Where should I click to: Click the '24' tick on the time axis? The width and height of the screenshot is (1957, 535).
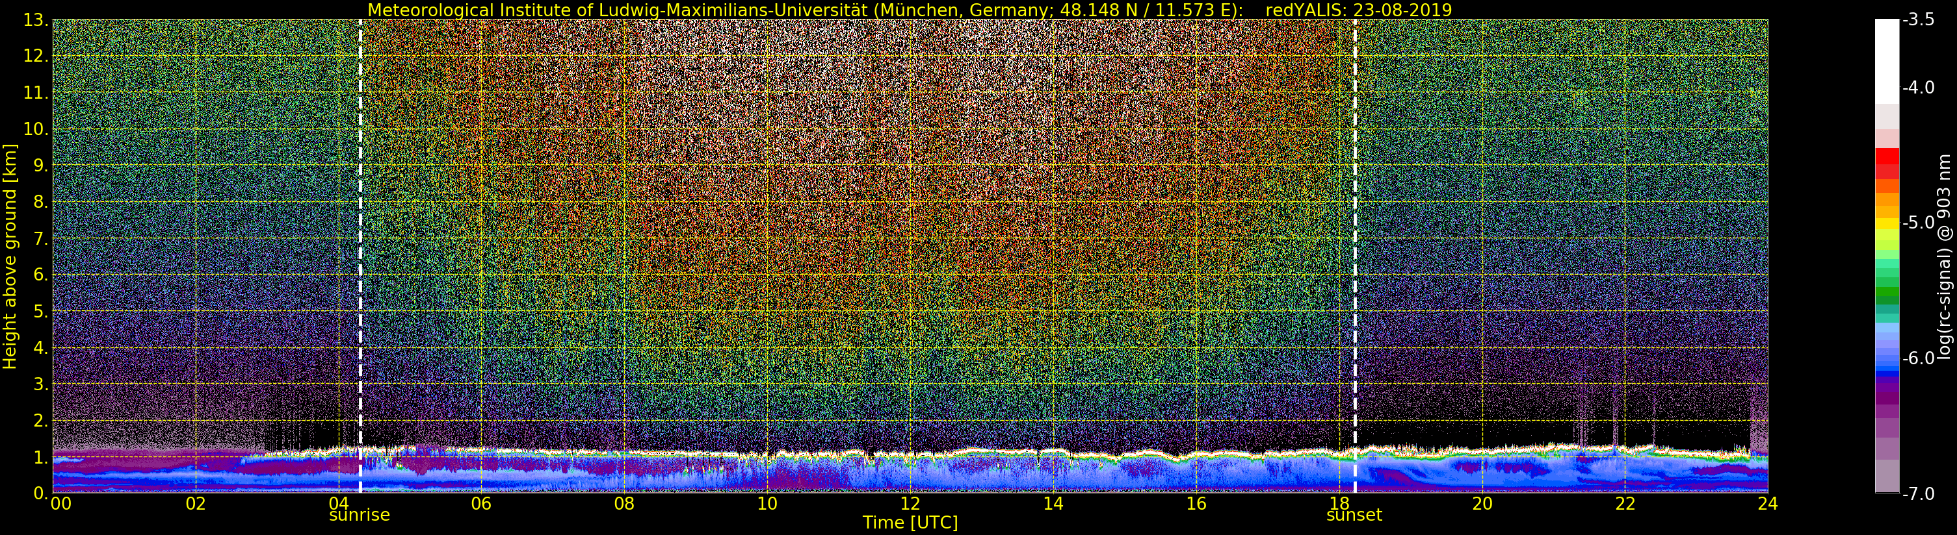(x=1768, y=503)
